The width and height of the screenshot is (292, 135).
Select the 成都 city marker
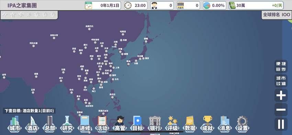click(82, 69)
